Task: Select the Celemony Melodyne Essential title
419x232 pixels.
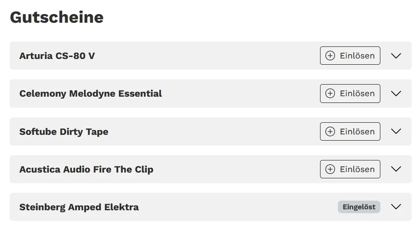Action: 91,93
